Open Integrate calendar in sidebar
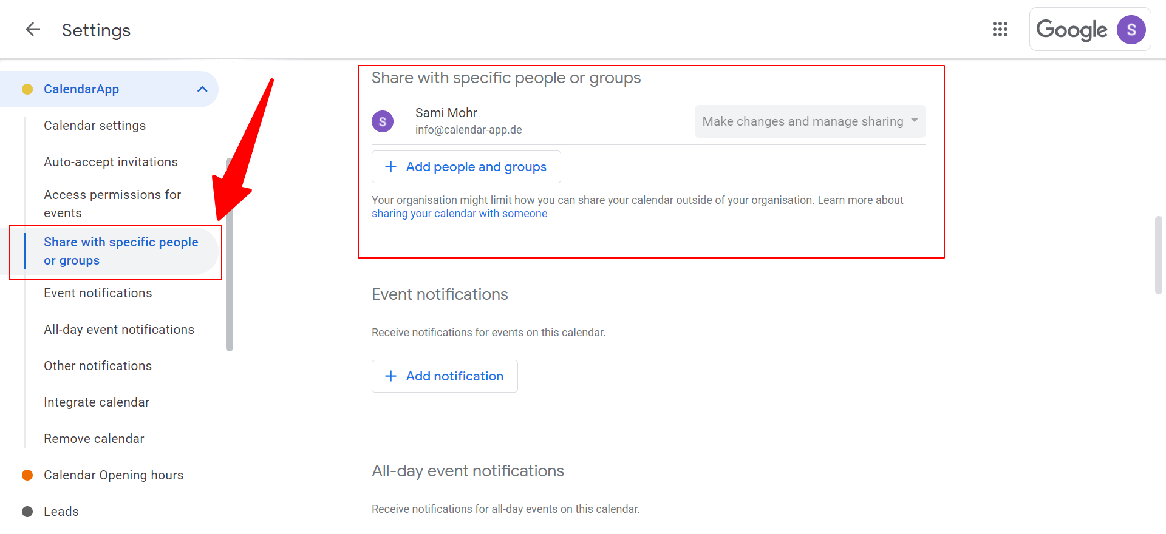The width and height of the screenshot is (1166, 534). tap(97, 402)
